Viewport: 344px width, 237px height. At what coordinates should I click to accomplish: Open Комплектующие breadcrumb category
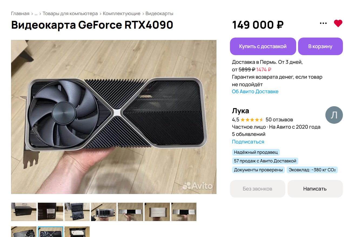122,14
